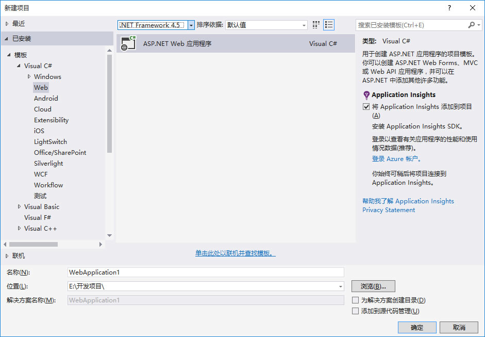Expand the Recent section
Screen dimensions: 485x337
point(7,24)
